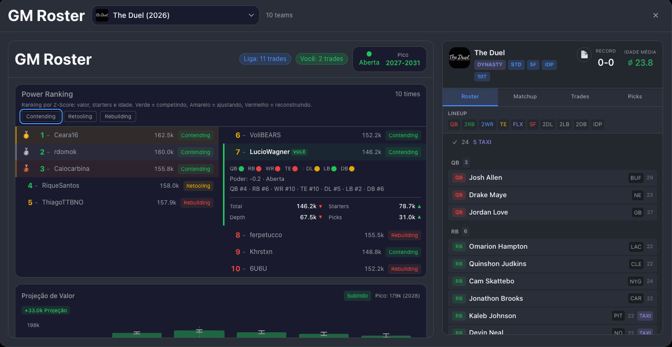The image size is (672, 347).
Task: Collapse the LucioWagner ranking row
Action: pyautogui.click(x=324, y=152)
